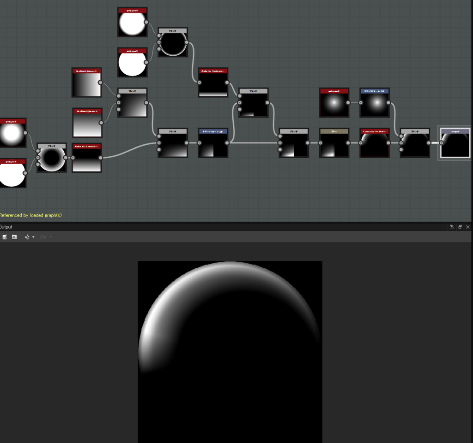Select the Blend node feeding the black-background Transform 2D

173,143
